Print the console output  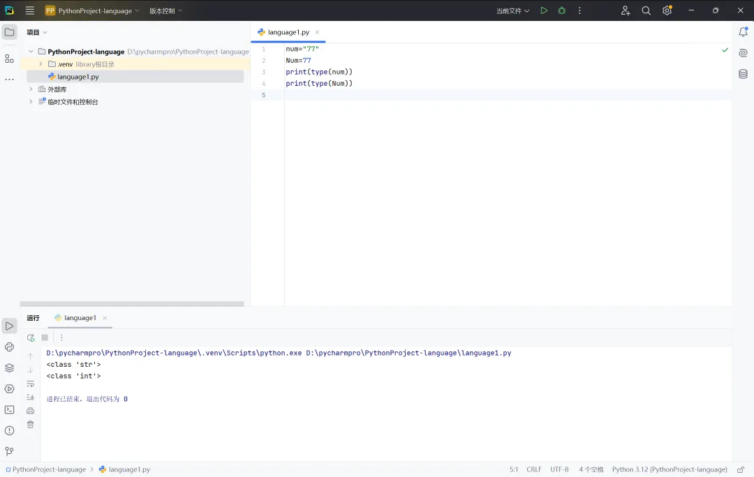click(30, 411)
